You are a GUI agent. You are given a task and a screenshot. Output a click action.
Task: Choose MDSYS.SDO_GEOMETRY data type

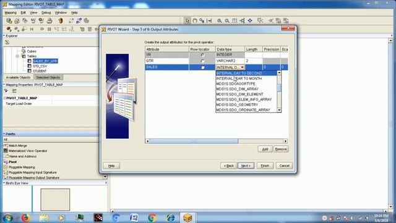point(246,105)
